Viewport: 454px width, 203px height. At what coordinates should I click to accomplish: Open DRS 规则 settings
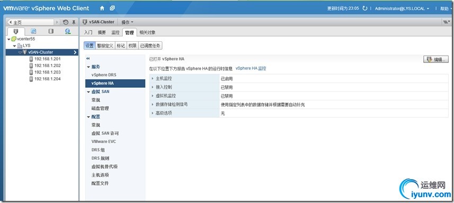100,158
